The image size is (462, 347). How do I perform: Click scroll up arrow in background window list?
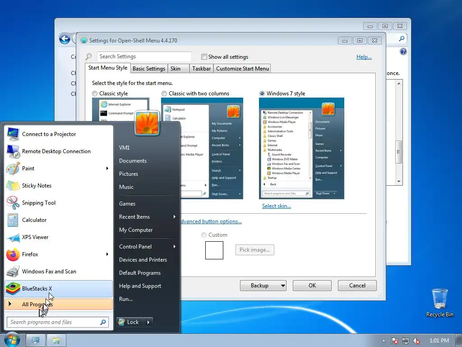tap(399, 84)
